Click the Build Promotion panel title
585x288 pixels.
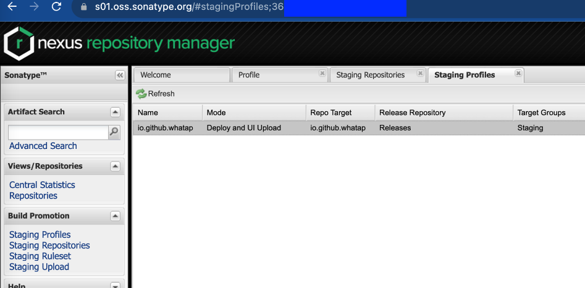point(39,216)
